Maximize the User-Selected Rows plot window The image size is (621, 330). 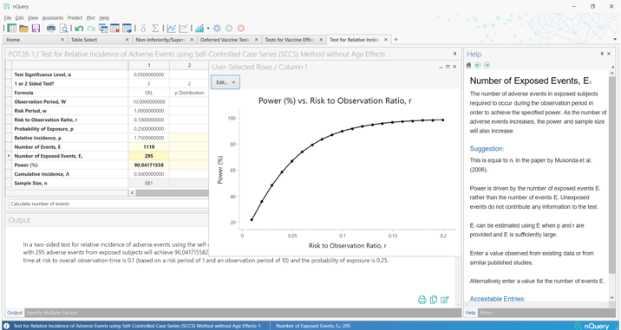point(448,67)
